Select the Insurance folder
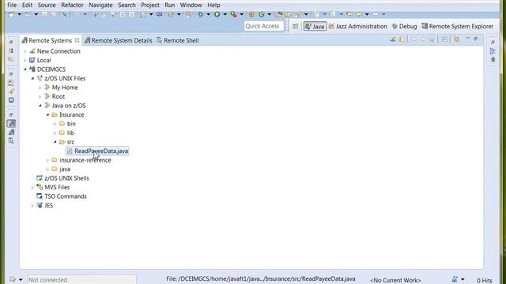 tap(72, 114)
